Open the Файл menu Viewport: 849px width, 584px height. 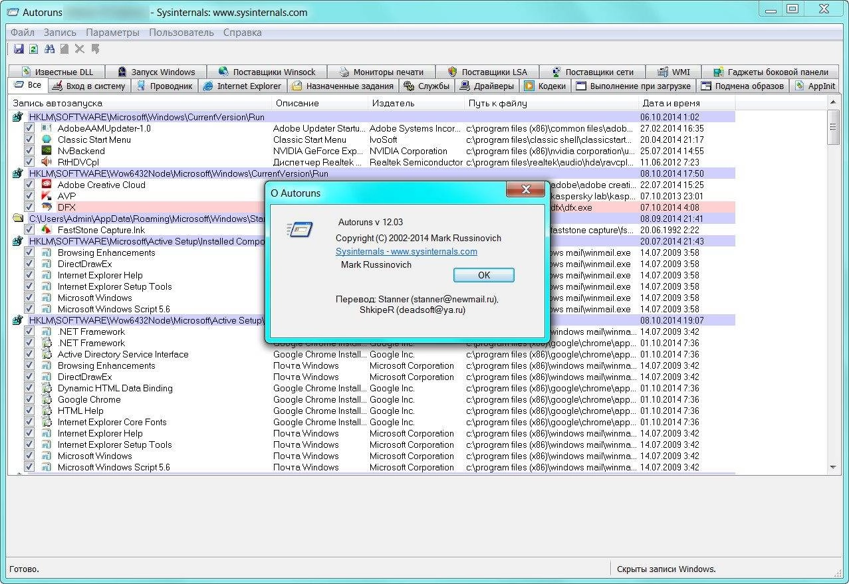(23, 33)
